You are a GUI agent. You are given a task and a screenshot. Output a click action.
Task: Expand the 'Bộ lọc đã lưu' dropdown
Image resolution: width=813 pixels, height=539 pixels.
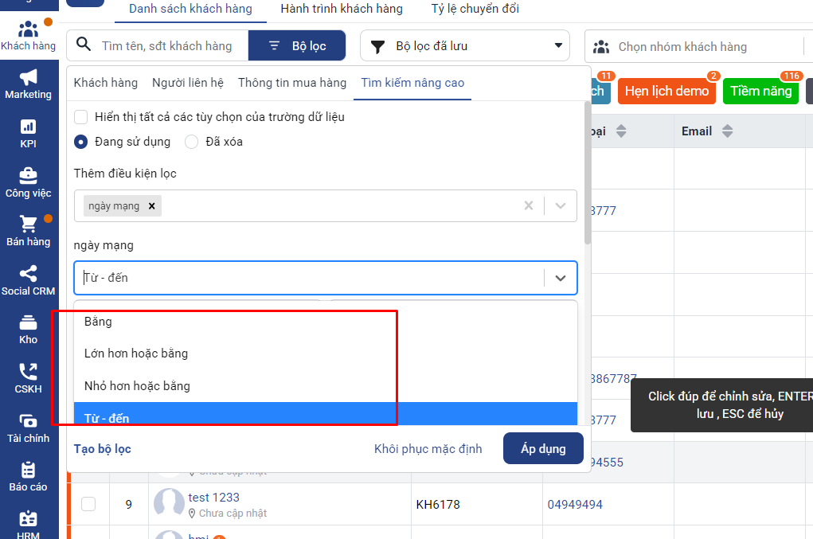click(x=465, y=46)
